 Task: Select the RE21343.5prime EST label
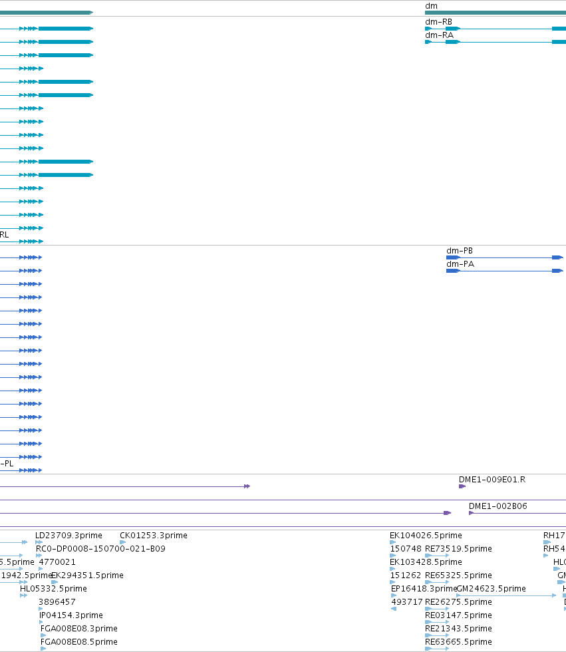pyautogui.click(x=458, y=629)
